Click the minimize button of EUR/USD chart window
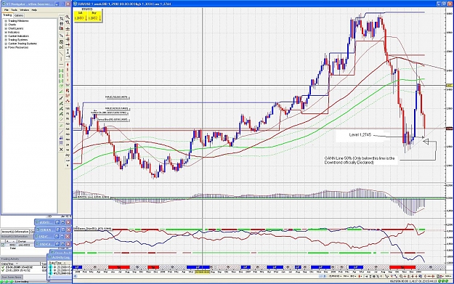 tap(439, 4)
